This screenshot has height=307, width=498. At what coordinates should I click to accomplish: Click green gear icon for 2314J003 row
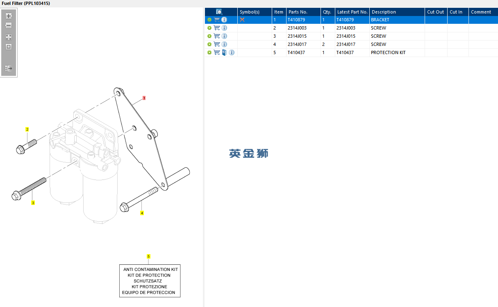209,28
